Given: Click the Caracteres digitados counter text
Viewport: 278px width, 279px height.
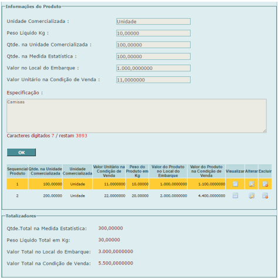Looking at the screenshot, I should 47,136.
